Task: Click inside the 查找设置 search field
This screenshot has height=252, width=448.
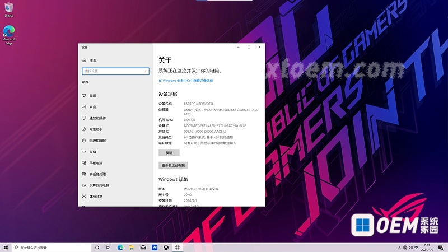Action: point(115,71)
